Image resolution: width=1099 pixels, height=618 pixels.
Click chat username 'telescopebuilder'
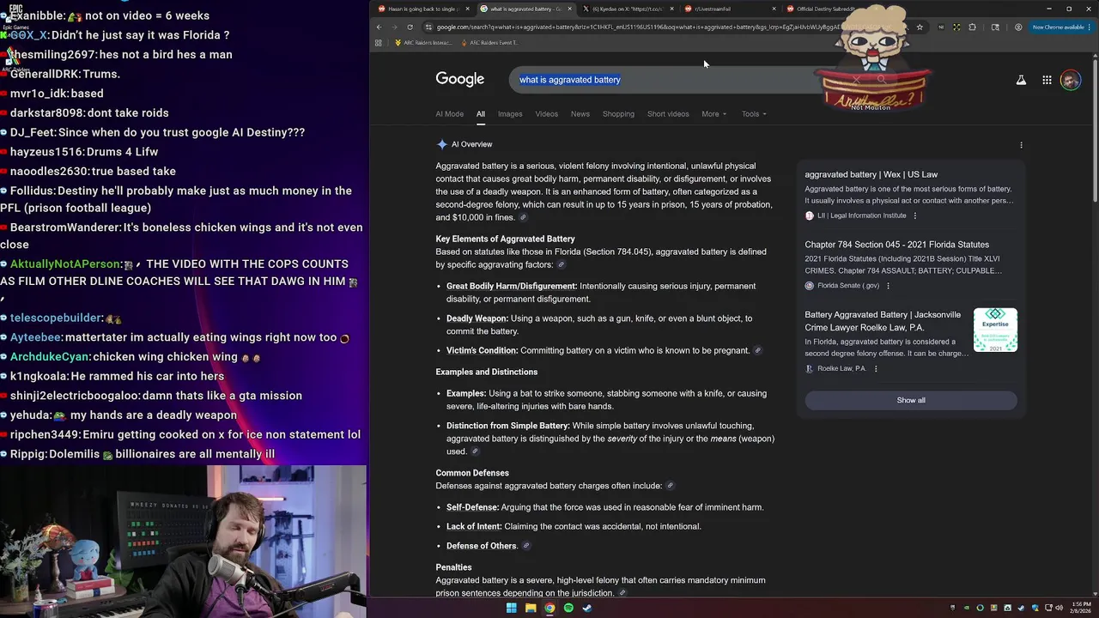[x=57, y=318]
